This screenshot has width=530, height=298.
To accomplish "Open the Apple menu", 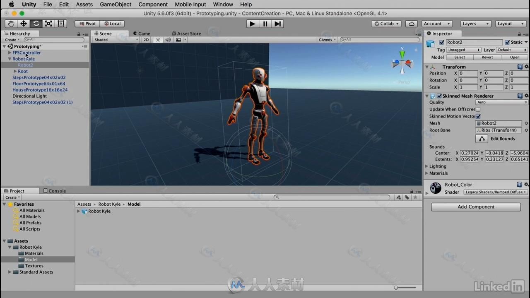I will pyautogui.click(x=12, y=5).
